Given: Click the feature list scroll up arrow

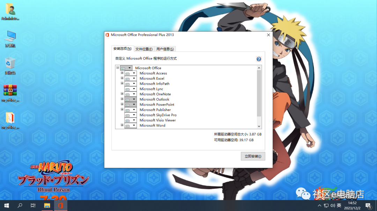Looking at the screenshot, I should point(259,68).
